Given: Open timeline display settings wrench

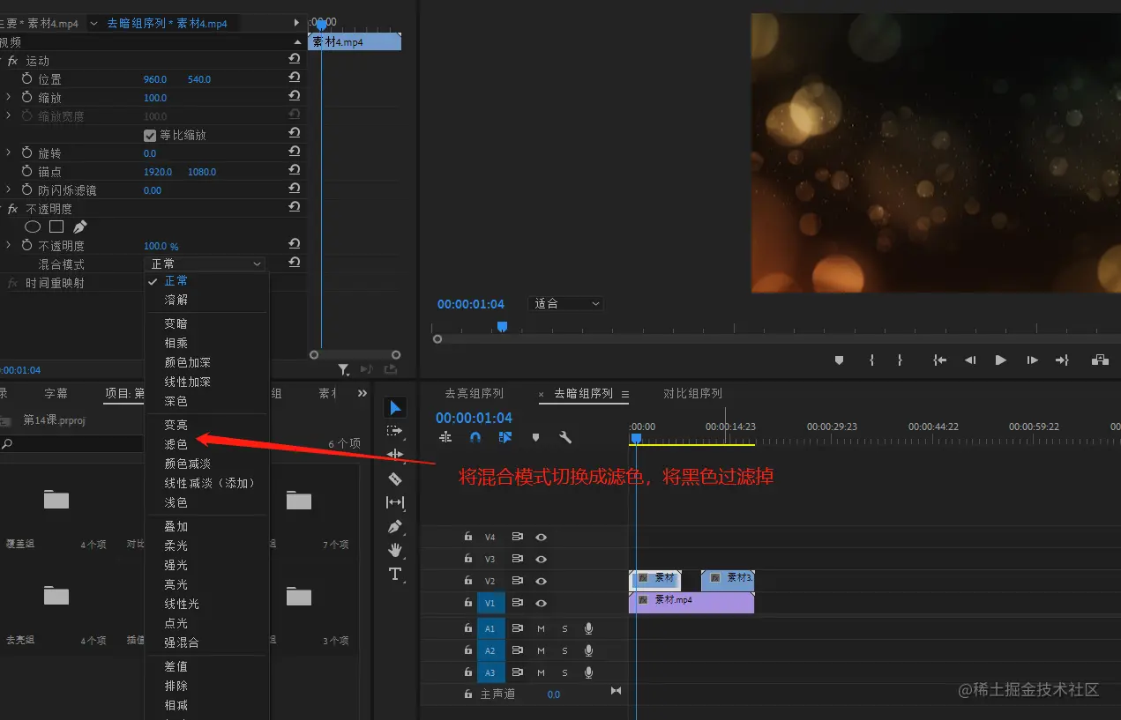Looking at the screenshot, I should (565, 437).
